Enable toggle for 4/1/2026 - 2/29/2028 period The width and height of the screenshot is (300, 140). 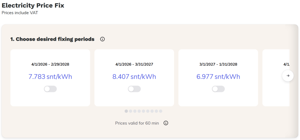point(50,89)
